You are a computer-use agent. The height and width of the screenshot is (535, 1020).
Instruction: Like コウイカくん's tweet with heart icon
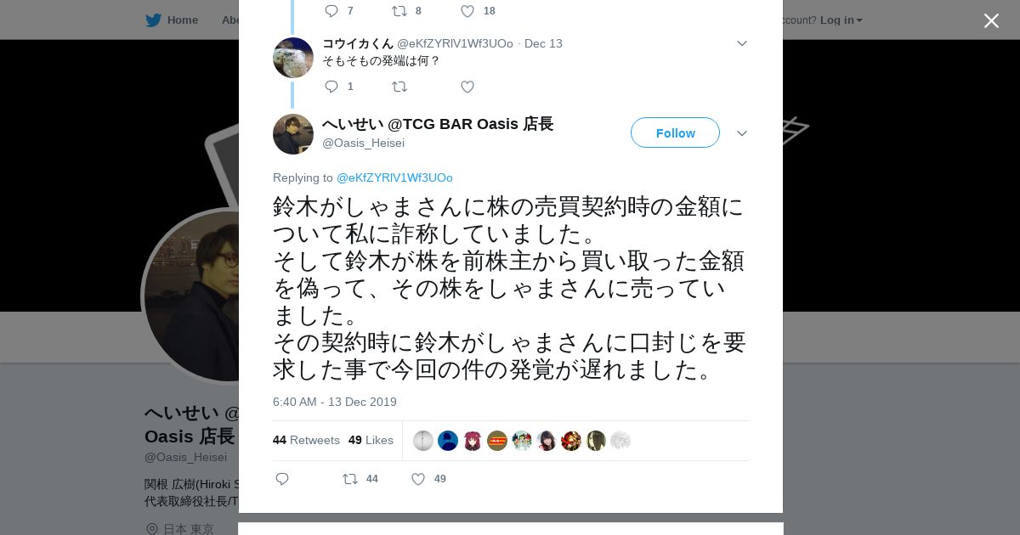coord(467,87)
